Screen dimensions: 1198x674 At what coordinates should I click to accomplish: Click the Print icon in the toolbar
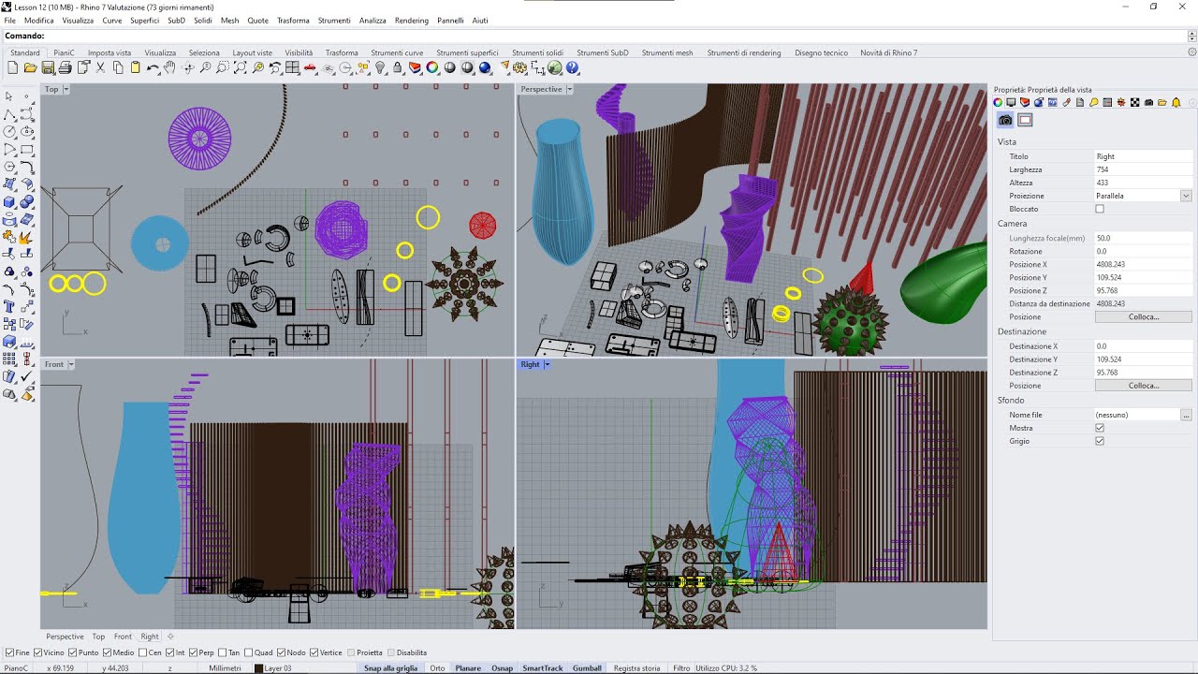(x=65, y=67)
